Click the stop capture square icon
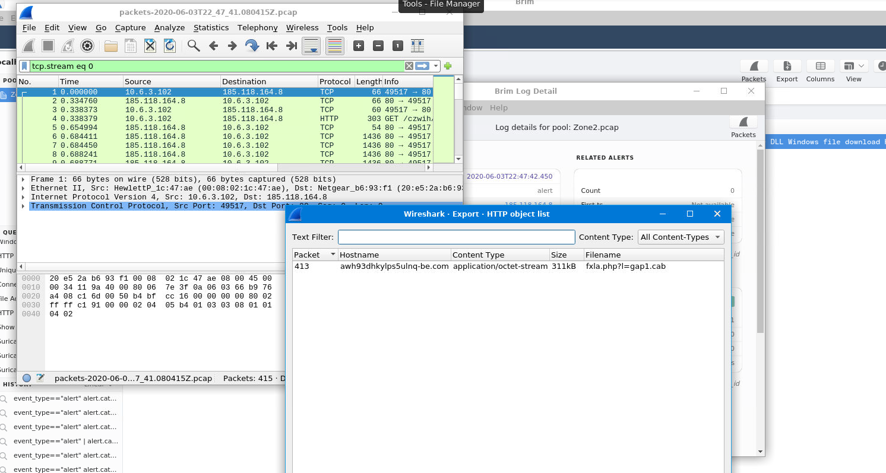This screenshot has height=473, width=886. point(48,46)
